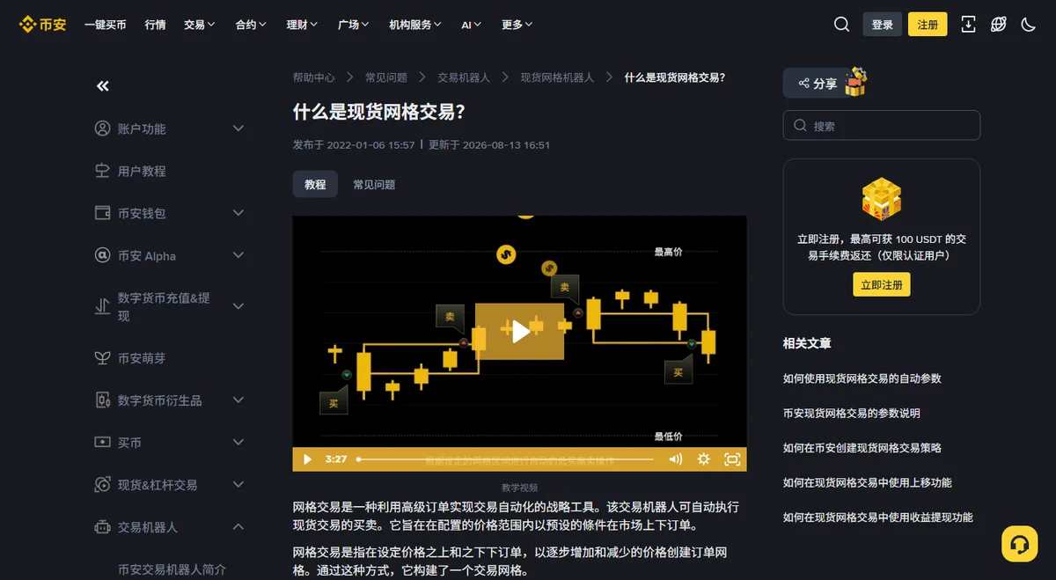Open article 如何在现货网格交易中使用上移功能
Screen dimensions: 1056x580
click(868, 482)
